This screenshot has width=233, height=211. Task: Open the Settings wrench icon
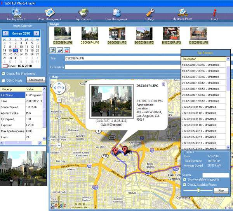pos(150,14)
